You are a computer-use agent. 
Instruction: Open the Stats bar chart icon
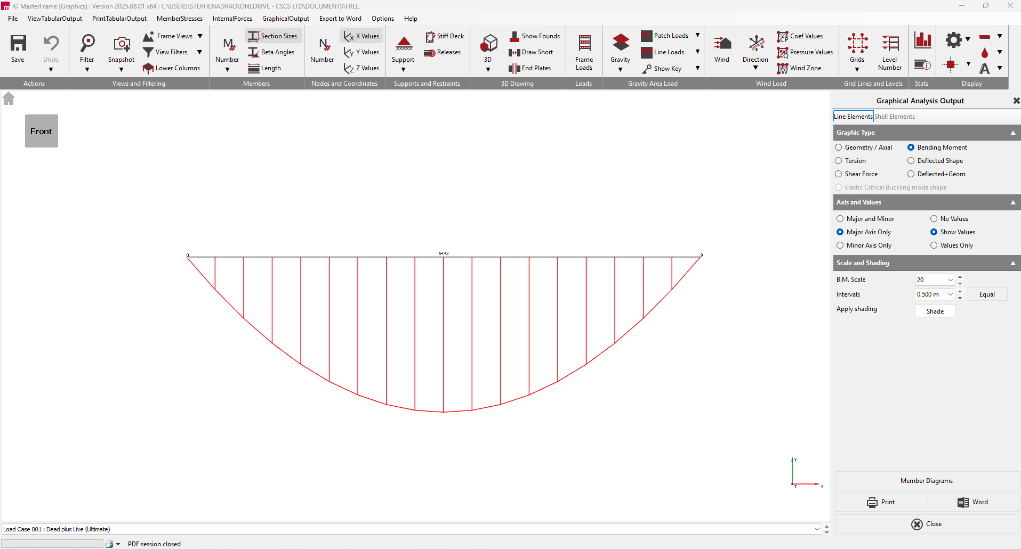pos(922,40)
